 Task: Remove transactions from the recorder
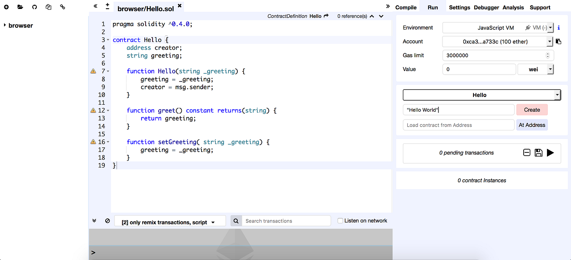(x=527, y=152)
